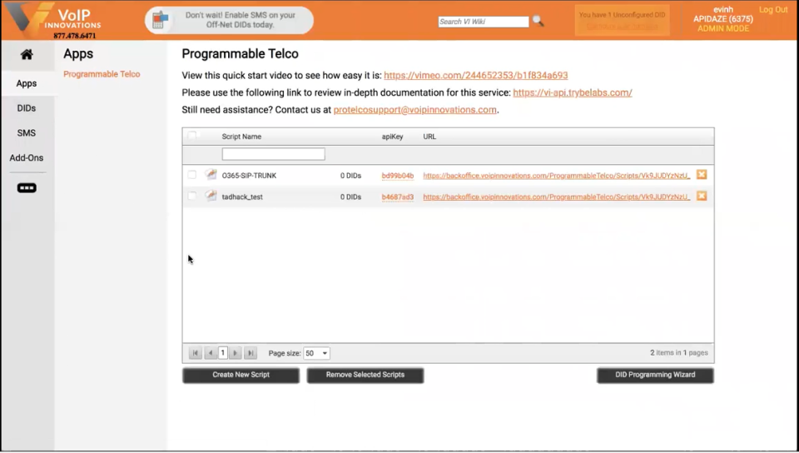Go to the last page of results

click(x=251, y=352)
